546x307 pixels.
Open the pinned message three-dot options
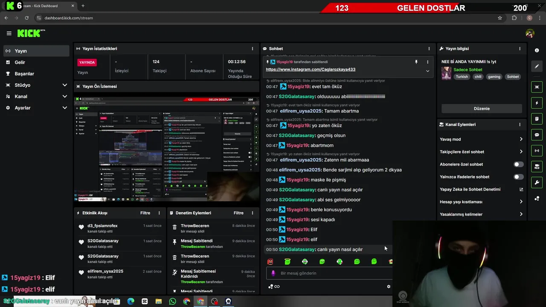(427, 62)
